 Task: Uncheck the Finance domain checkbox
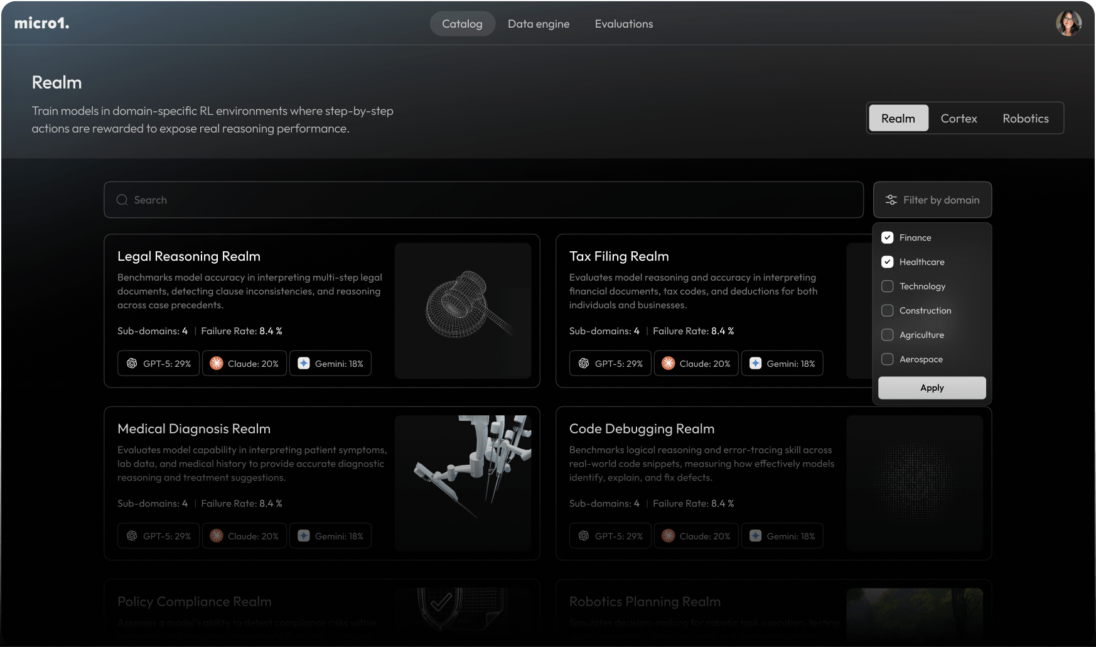point(888,237)
